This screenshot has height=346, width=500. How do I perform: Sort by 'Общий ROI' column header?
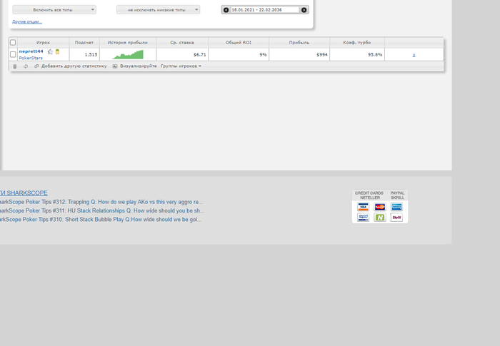(x=239, y=42)
